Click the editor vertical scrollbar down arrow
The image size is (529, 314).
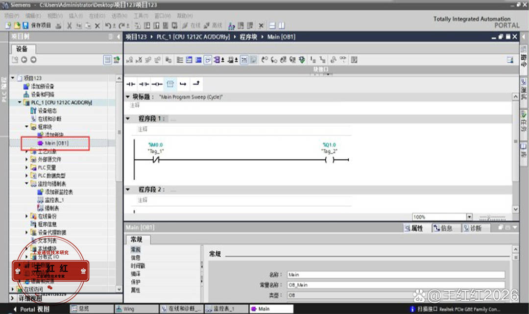click(515, 209)
